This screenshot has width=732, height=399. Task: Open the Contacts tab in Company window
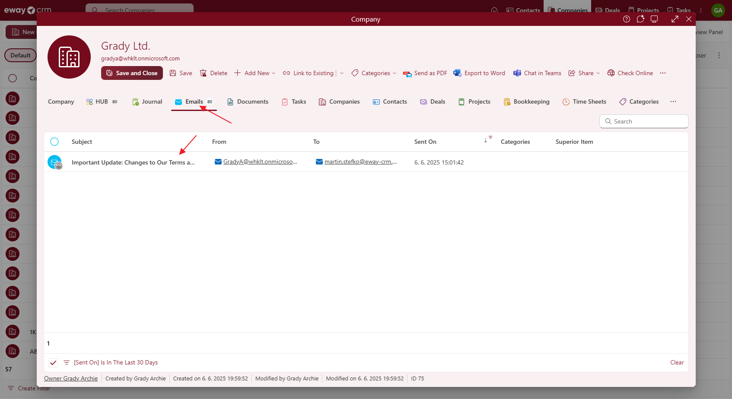coord(390,101)
